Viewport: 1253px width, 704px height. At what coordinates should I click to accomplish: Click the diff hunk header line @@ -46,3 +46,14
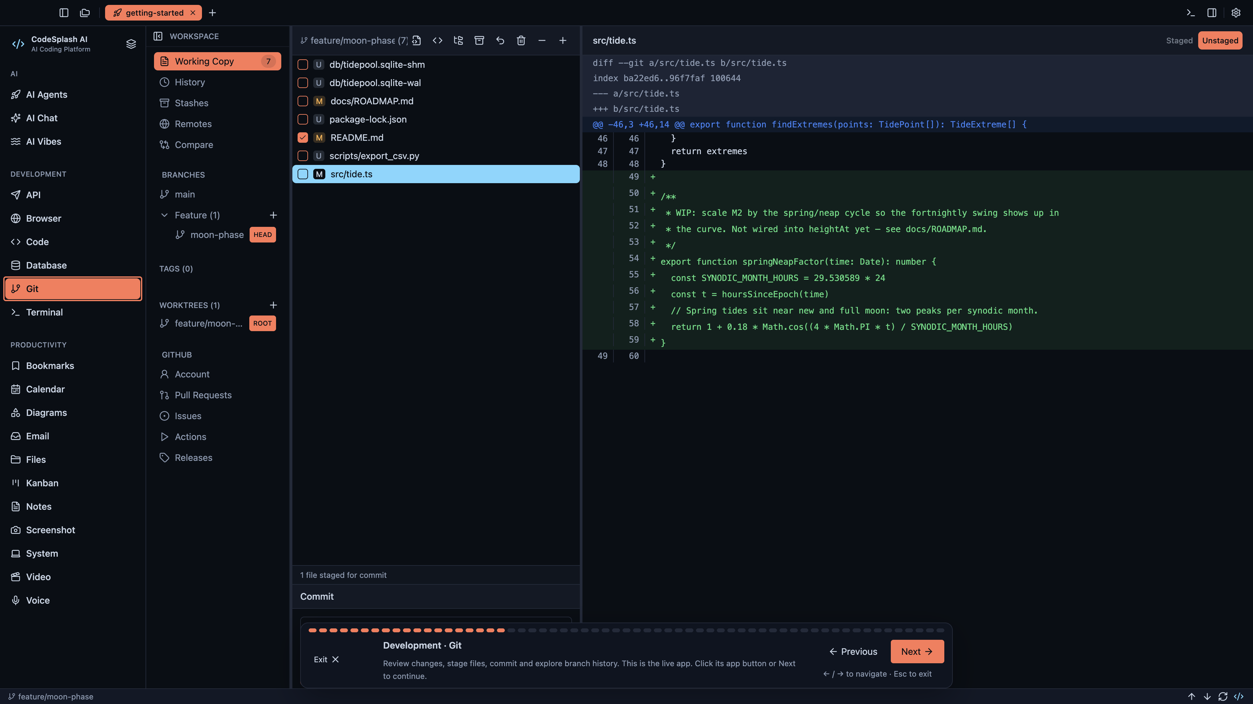pyautogui.click(x=917, y=125)
